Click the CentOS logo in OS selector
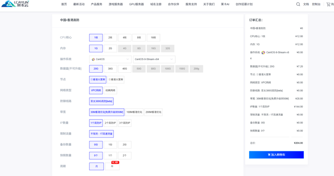Screen dimensions: 334x176 (93, 59)
